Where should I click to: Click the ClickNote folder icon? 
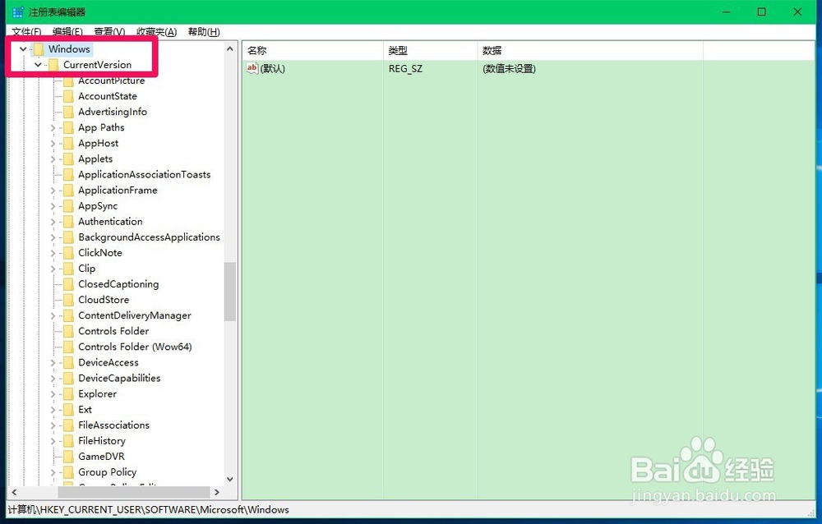point(68,253)
